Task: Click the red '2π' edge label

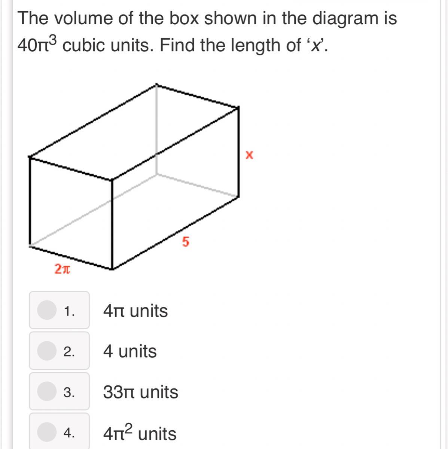Action: (62, 269)
